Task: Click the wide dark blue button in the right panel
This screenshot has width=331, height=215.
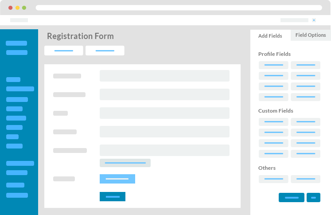Action: (x=292, y=197)
